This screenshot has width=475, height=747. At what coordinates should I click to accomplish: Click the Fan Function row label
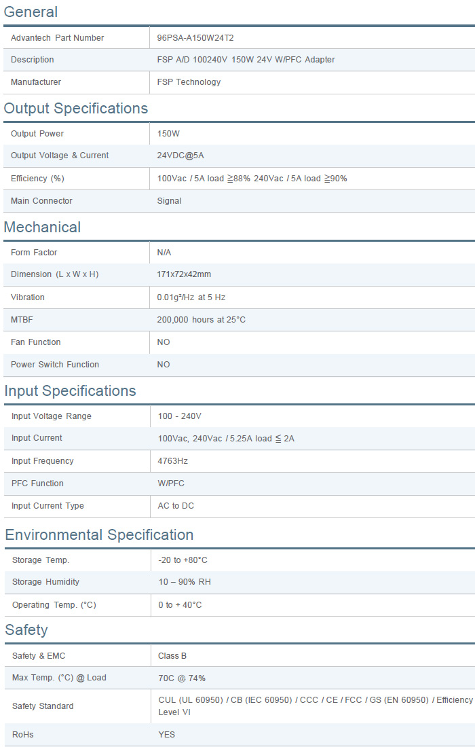(x=35, y=342)
